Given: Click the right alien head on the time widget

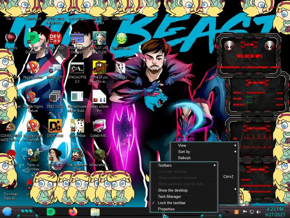Looking at the screenshot, I should (269, 45).
